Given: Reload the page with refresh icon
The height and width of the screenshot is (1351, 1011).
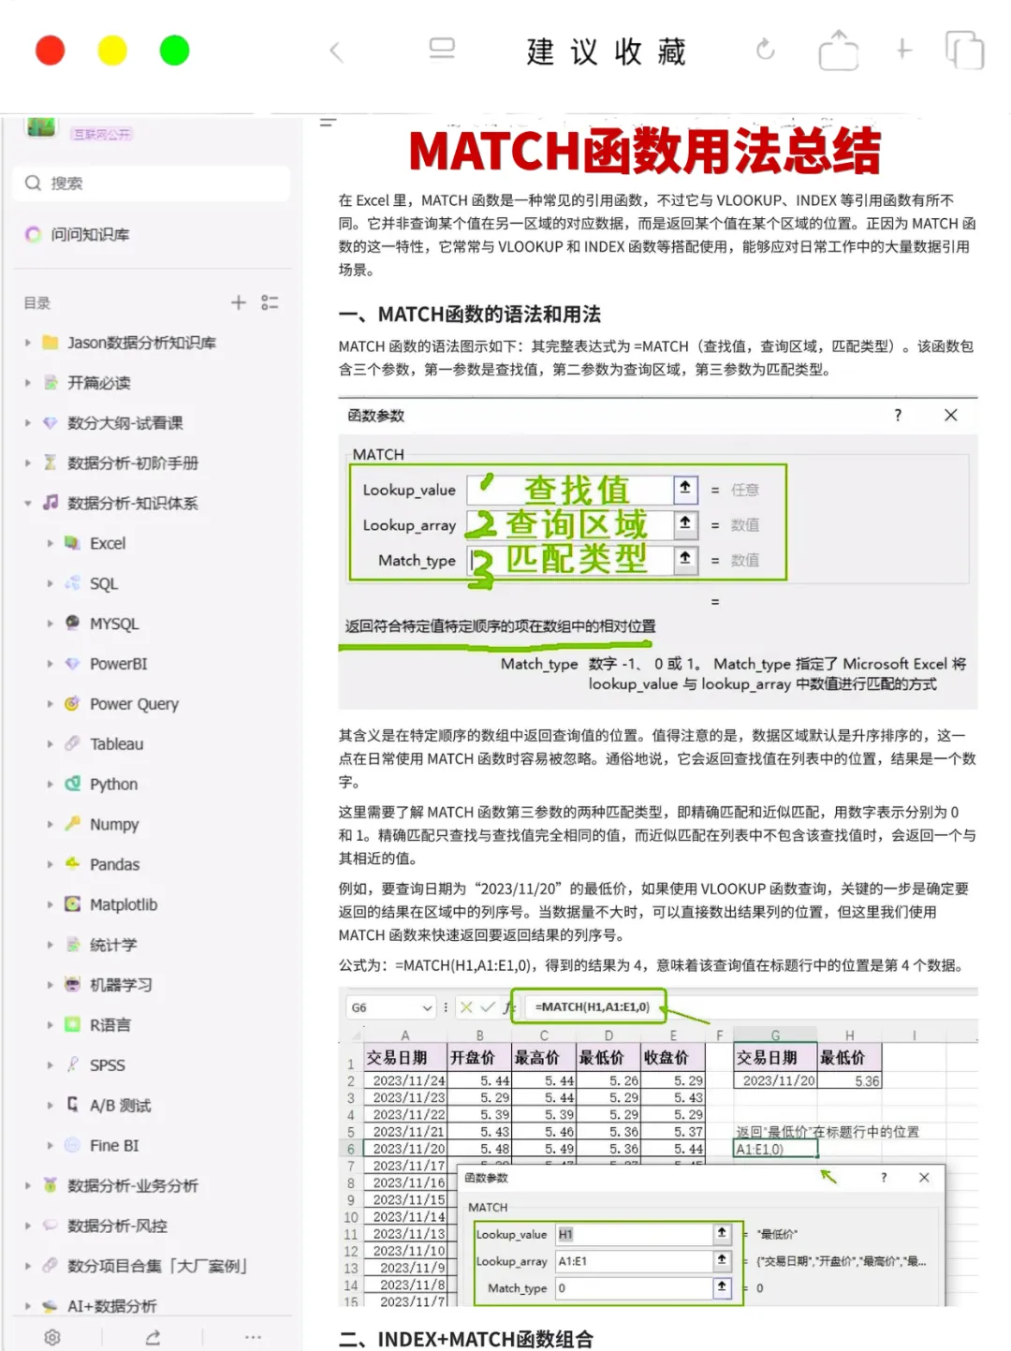Looking at the screenshot, I should (x=766, y=50).
